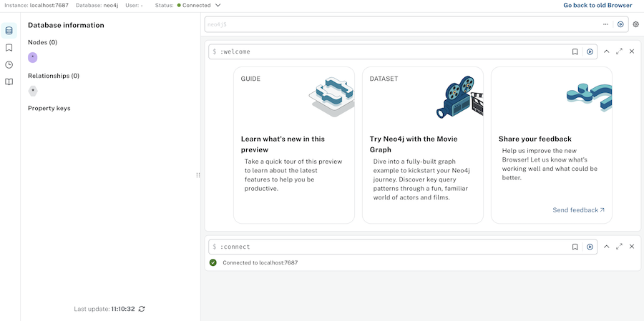Open the Database information sidebar icon
644x321 pixels.
9,31
